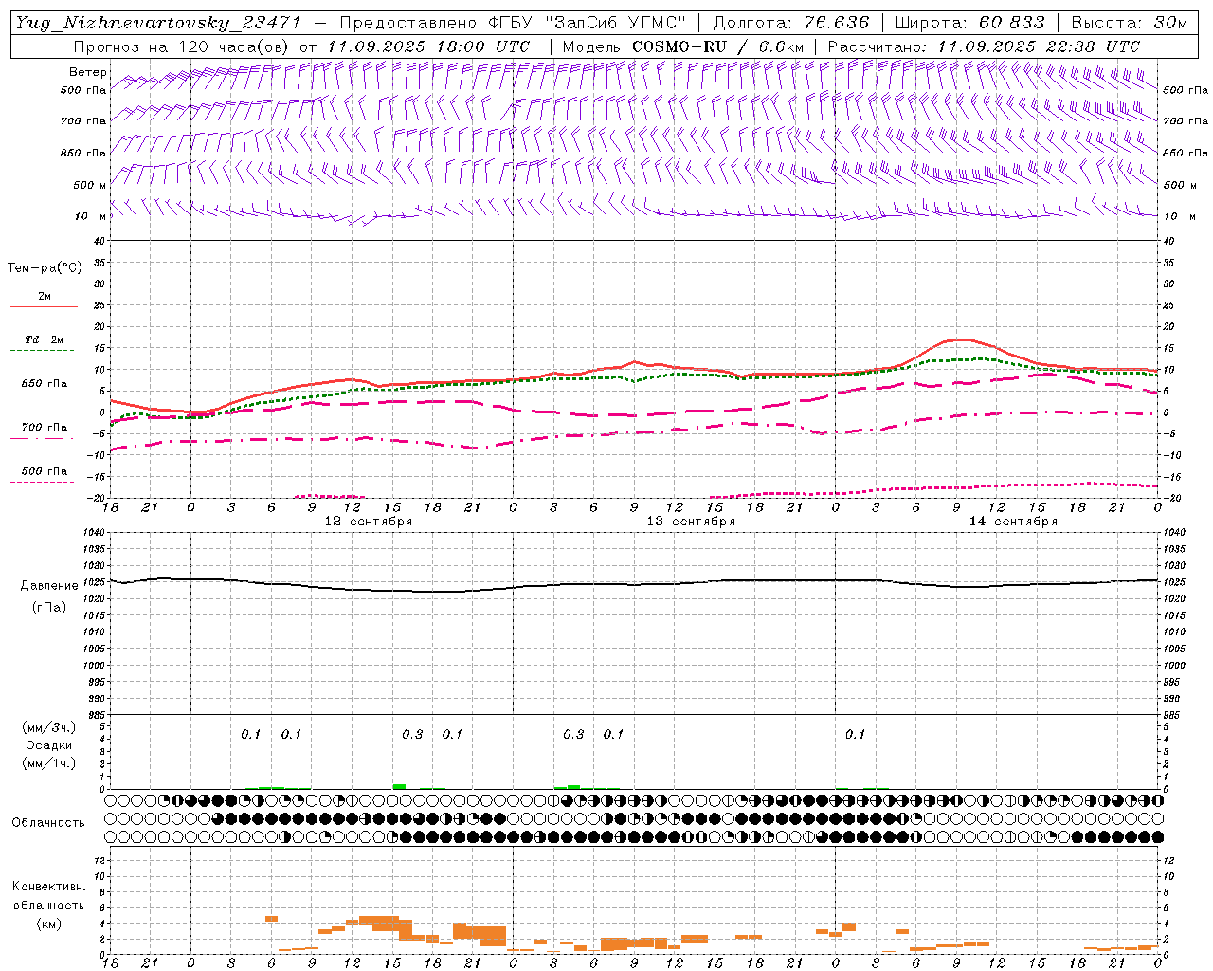Click the '40' top value on left temperature axis
Image resolution: width=1213 pixels, height=971 pixels.
[100, 241]
